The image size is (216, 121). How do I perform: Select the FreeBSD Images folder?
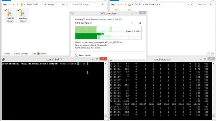click(10, 15)
